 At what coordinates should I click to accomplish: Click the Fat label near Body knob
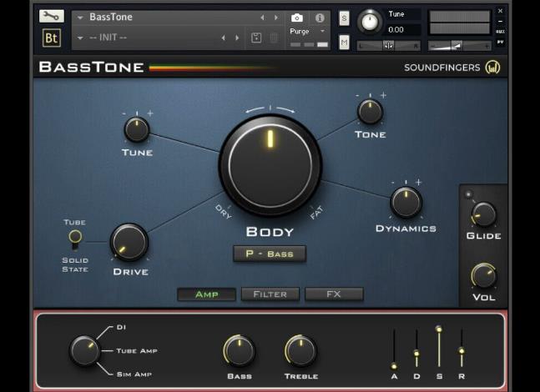point(316,213)
